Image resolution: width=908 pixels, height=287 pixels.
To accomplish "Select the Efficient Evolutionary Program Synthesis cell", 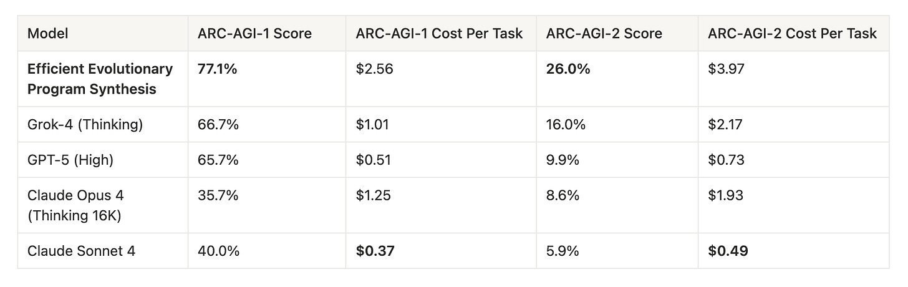I will tap(103, 79).
